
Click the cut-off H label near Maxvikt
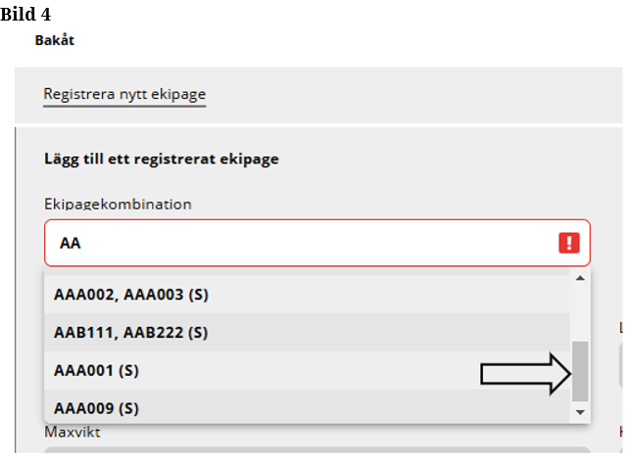click(x=623, y=432)
